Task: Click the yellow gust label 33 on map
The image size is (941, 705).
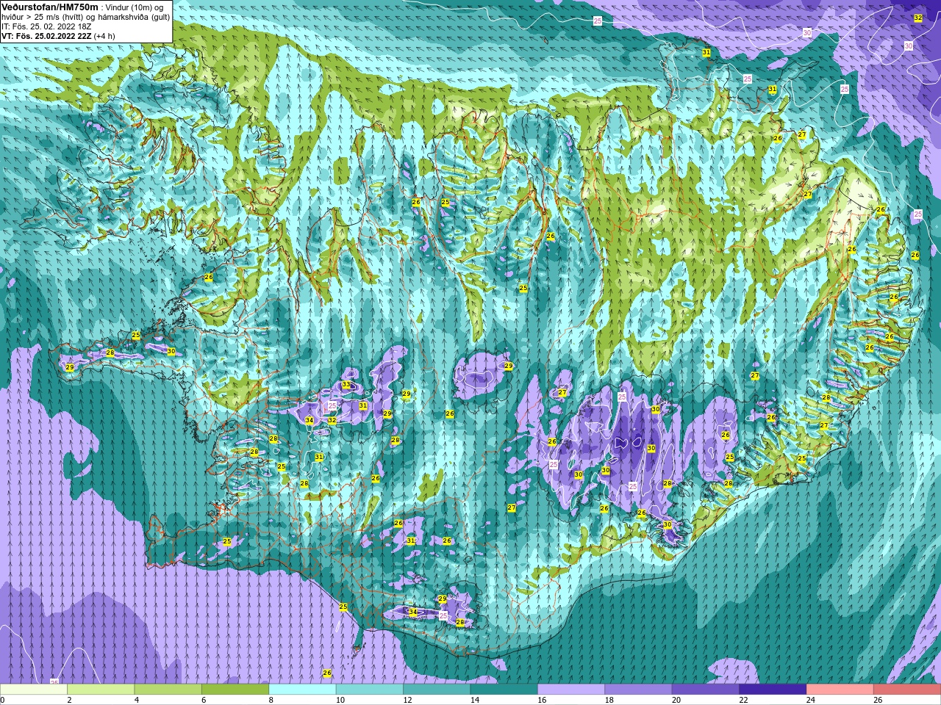Action: [x=346, y=385]
